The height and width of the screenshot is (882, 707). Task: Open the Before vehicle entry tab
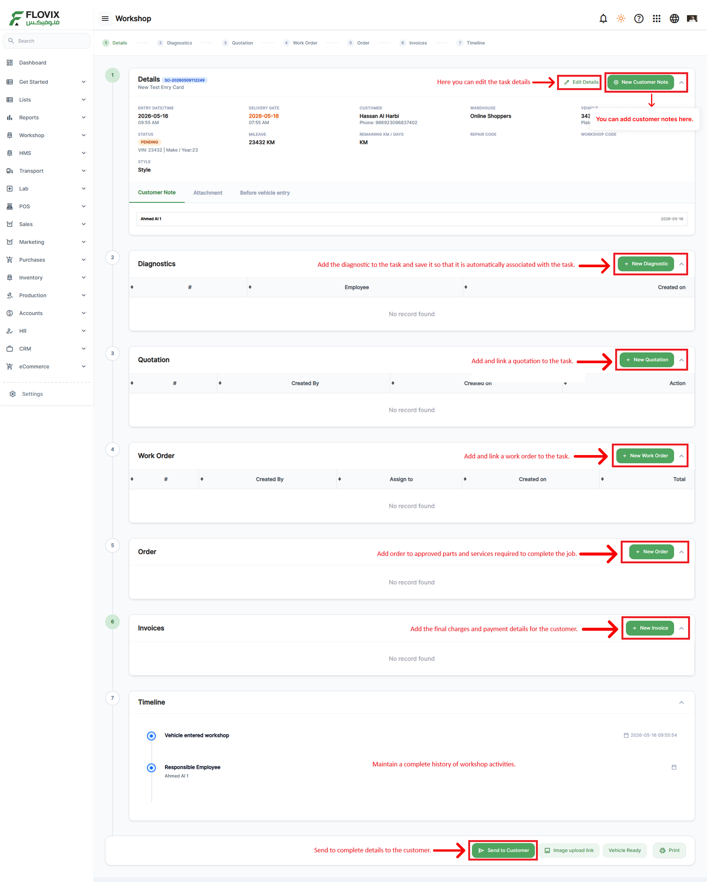tap(265, 193)
